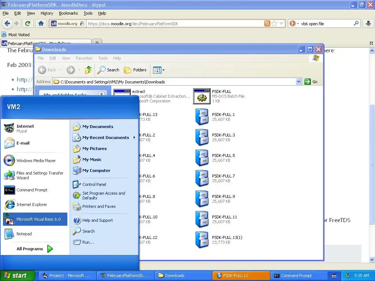Select the PSDK-FULL.11 cabinet file

(216, 220)
